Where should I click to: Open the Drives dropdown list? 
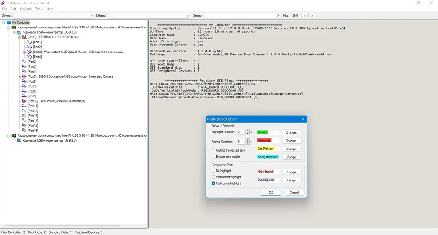coord(53,16)
